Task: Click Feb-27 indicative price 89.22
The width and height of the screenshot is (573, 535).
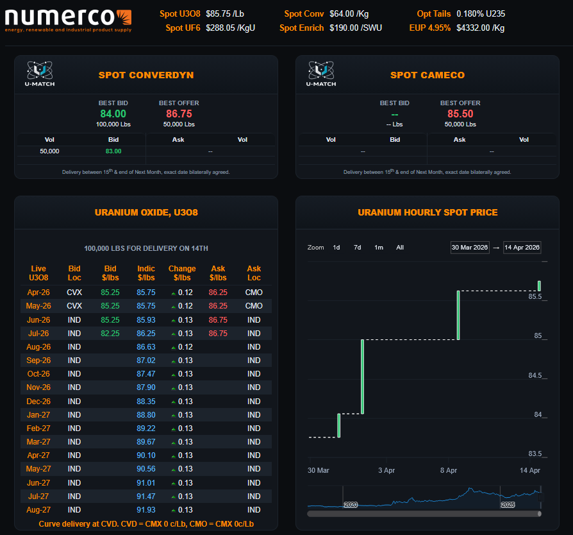Action: pos(145,429)
